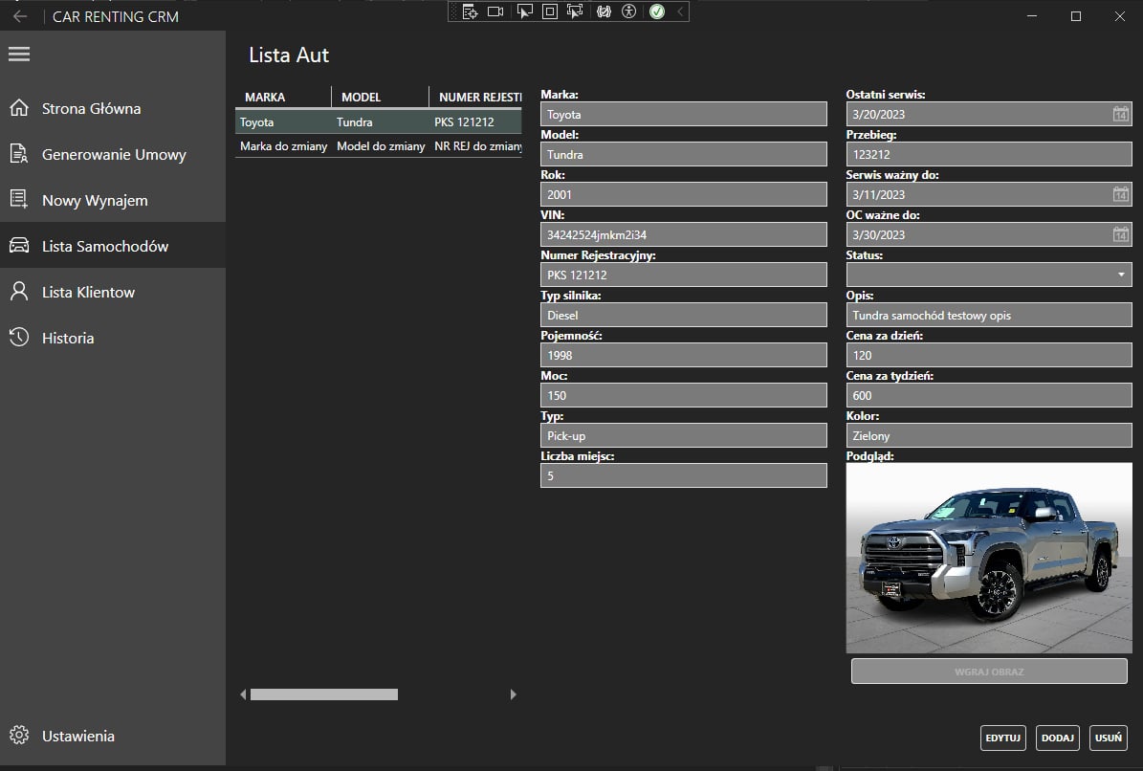Click accessibility checker icon in debug toolbar
This screenshot has width=1143, height=771.
click(629, 11)
